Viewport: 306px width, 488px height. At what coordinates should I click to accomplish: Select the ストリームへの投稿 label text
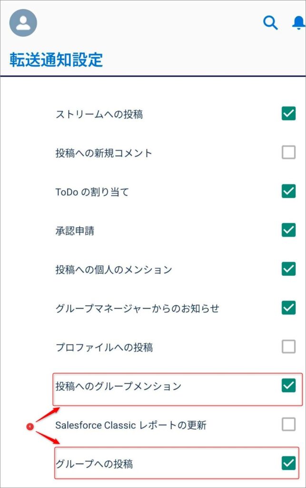click(x=99, y=114)
